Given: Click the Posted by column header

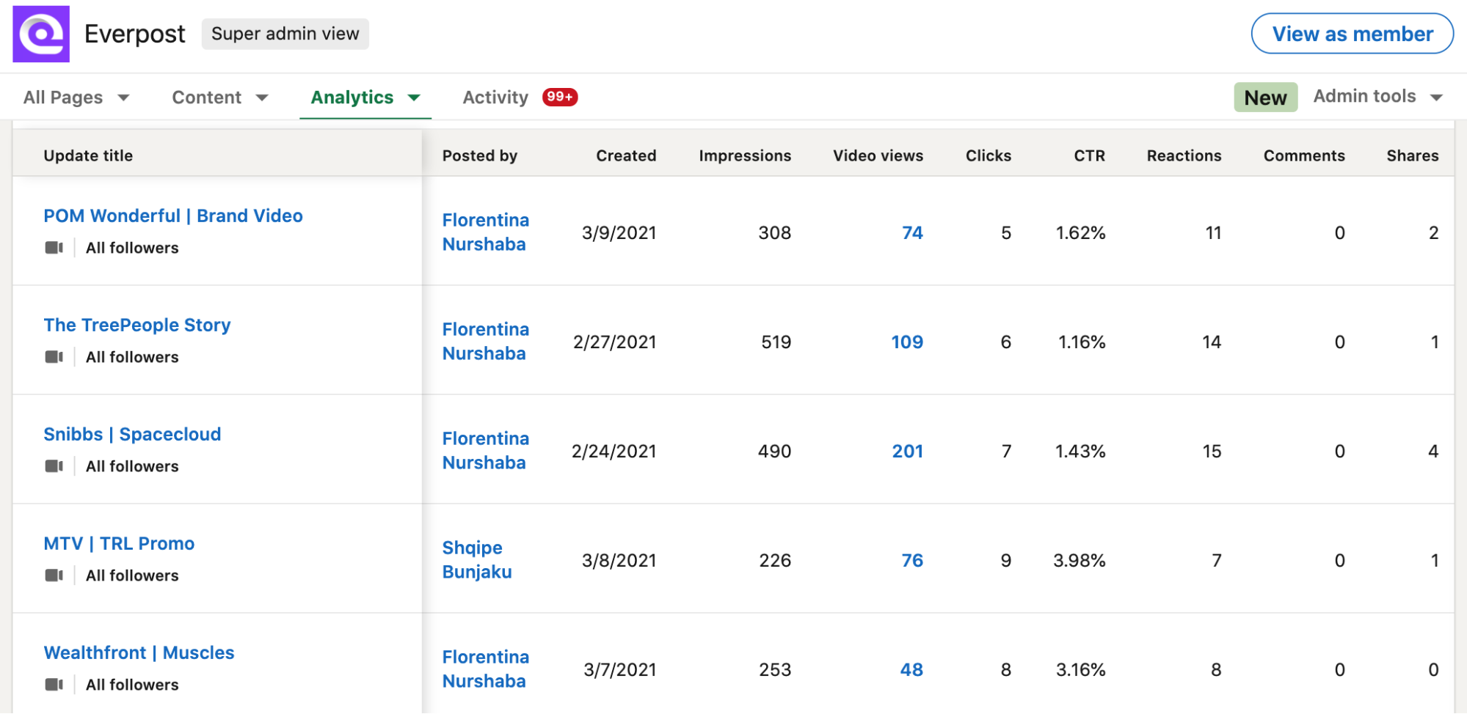Looking at the screenshot, I should click(x=480, y=155).
